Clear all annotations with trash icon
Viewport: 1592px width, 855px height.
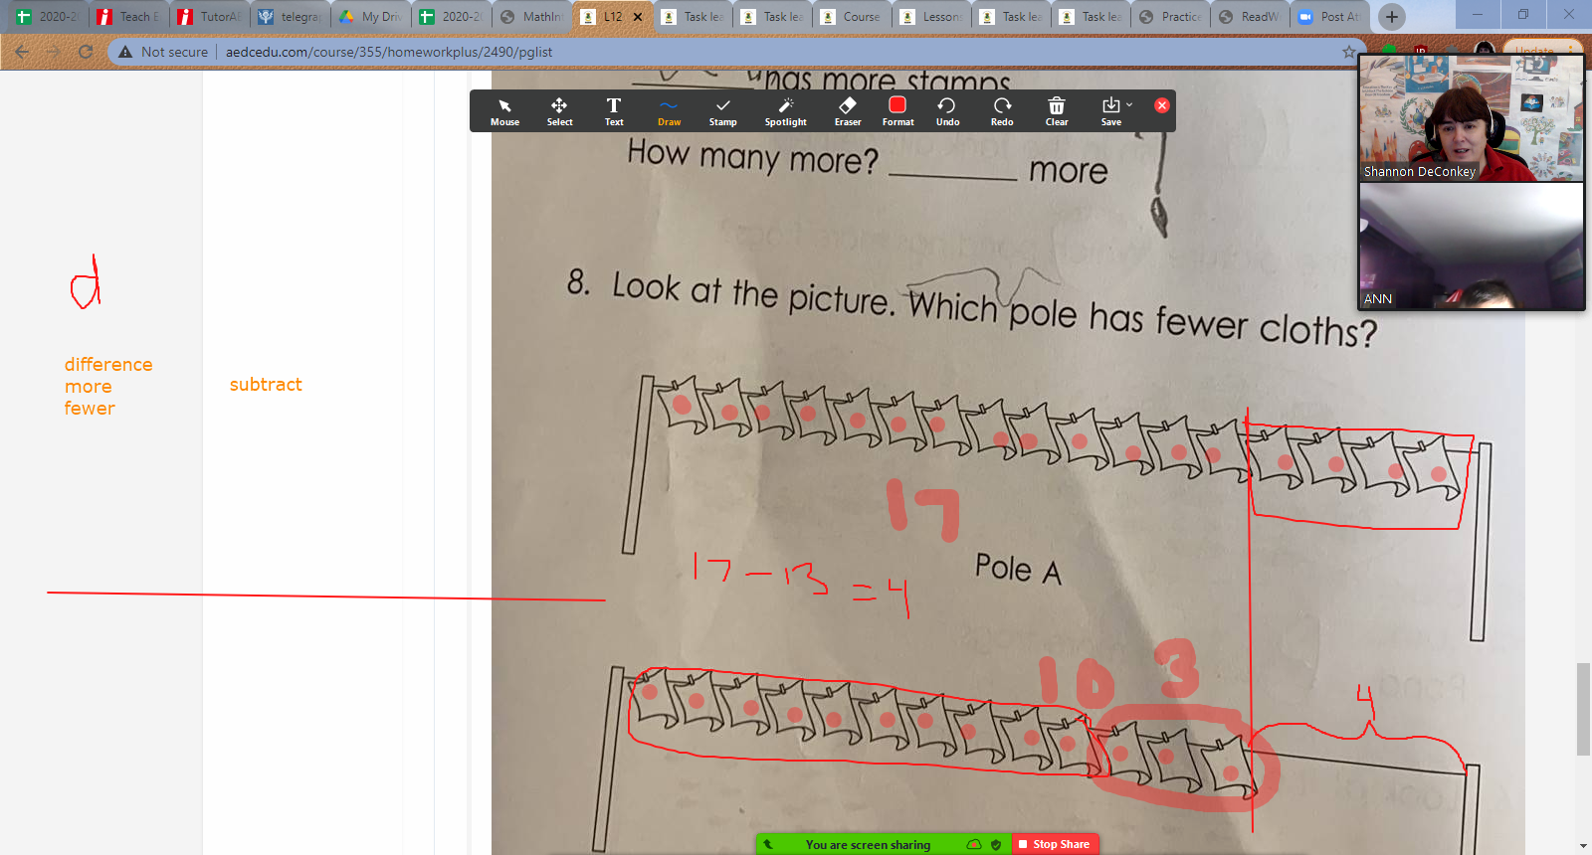(x=1057, y=111)
